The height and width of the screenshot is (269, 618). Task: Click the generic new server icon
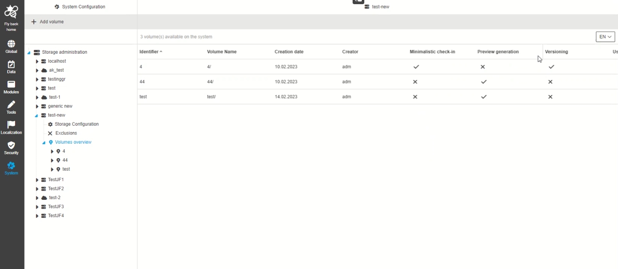(x=44, y=106)
